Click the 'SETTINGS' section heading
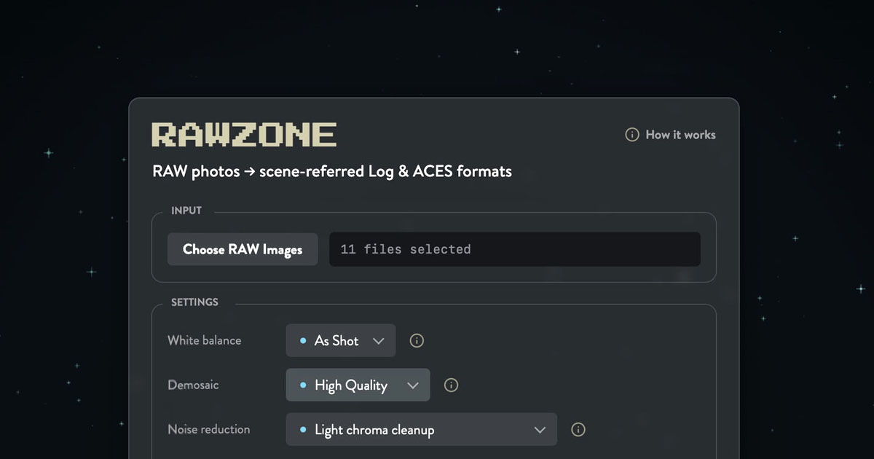 tap(194, 302)
